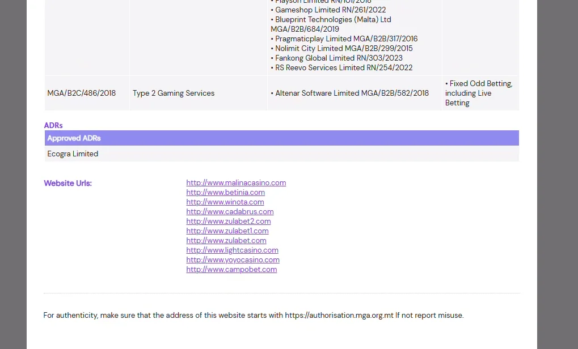Click the Altenar Software Limited entry
This screenshot has width=578, height=349.
[x=349, y=93]
